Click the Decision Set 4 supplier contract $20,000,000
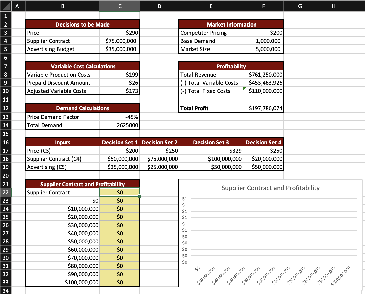The width and height of the screenshot is (365, 294). (x=267, y=159)
